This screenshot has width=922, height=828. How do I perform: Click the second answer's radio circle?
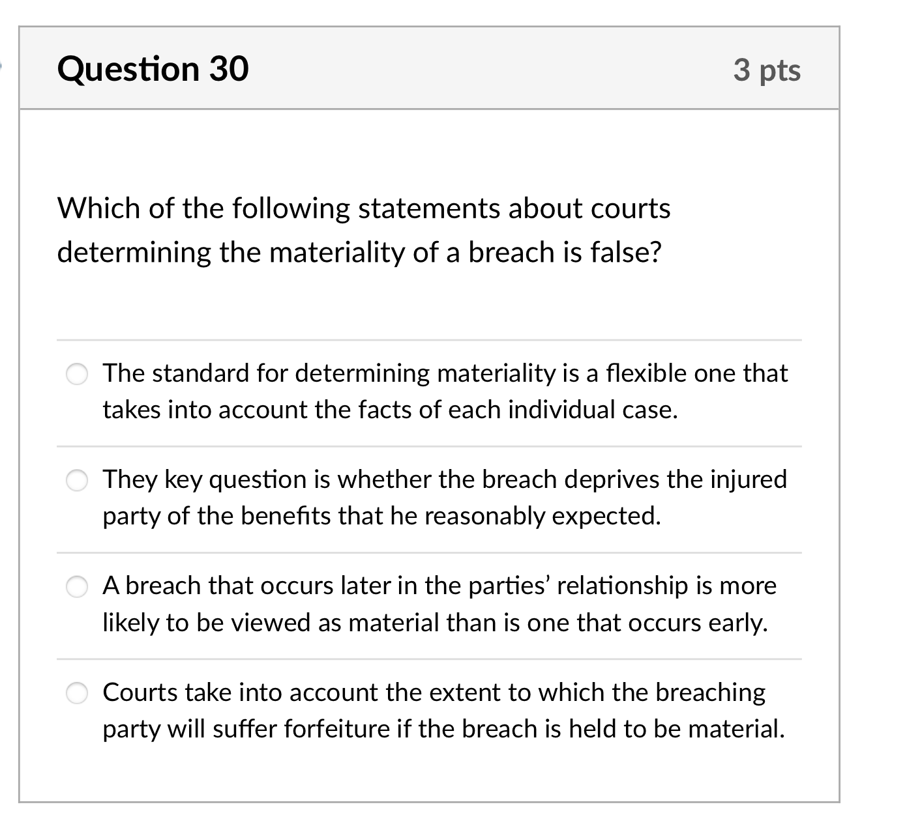point(78,480)
